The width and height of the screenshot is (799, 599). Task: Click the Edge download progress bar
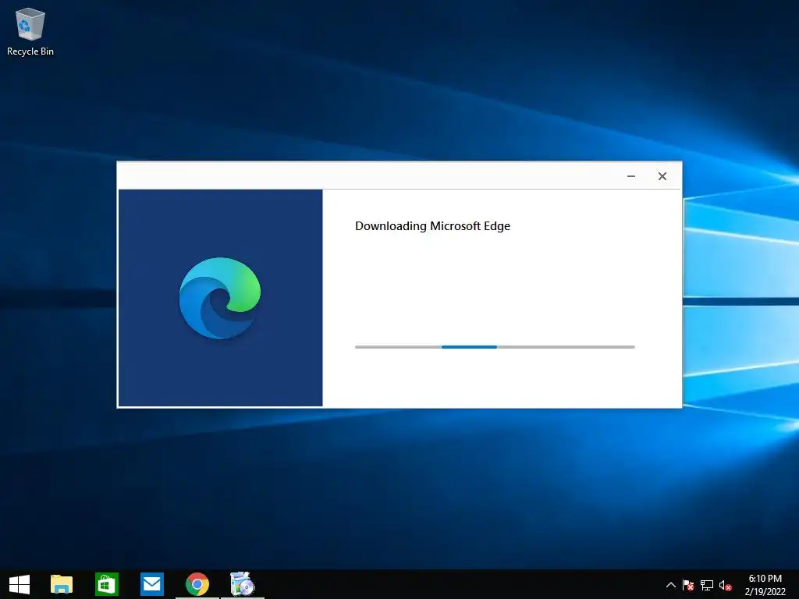[x=495, y=347]
